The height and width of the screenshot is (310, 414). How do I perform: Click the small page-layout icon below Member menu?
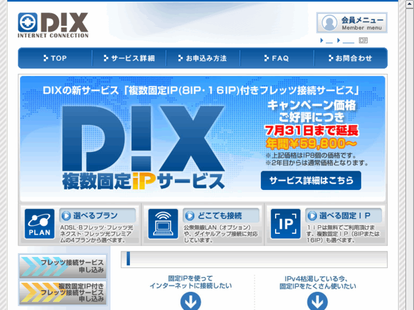coord(363,40)
